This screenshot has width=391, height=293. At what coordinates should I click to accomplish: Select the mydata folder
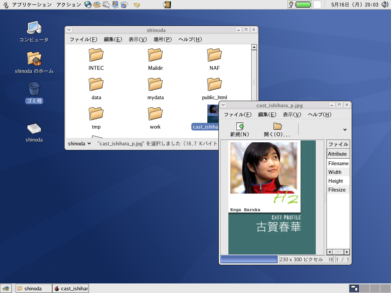point(155,89)
